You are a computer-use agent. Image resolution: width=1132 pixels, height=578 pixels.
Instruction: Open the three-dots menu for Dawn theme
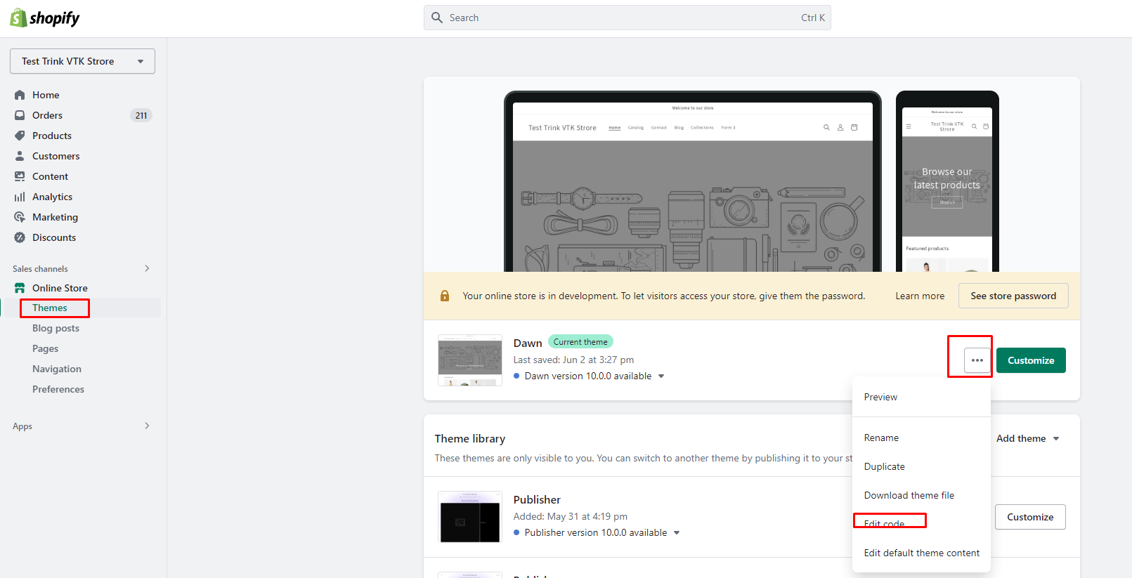click(x=977, y=360)
